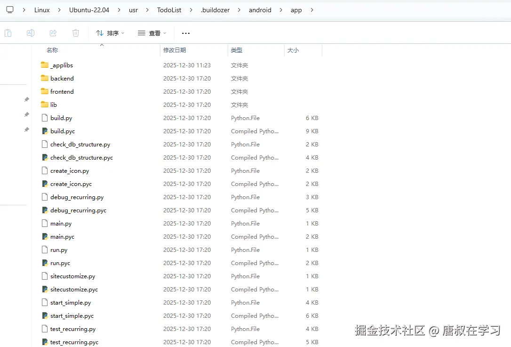Click the rename toolbar icon
Image resolution: width=511 pixels, height=347 pixels.
[x=31, y=33]
